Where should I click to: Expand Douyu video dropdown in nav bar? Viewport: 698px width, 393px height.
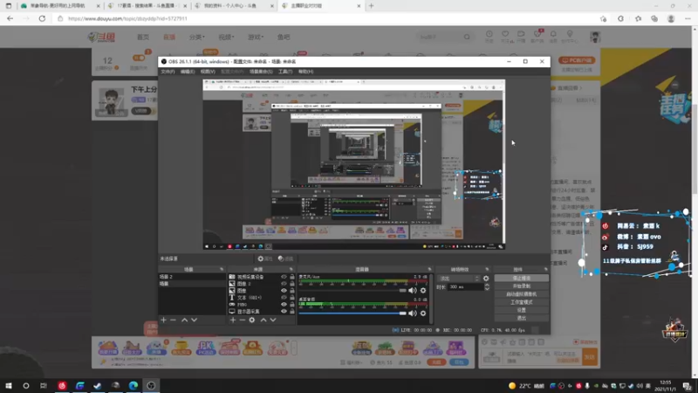coord(226,37)
